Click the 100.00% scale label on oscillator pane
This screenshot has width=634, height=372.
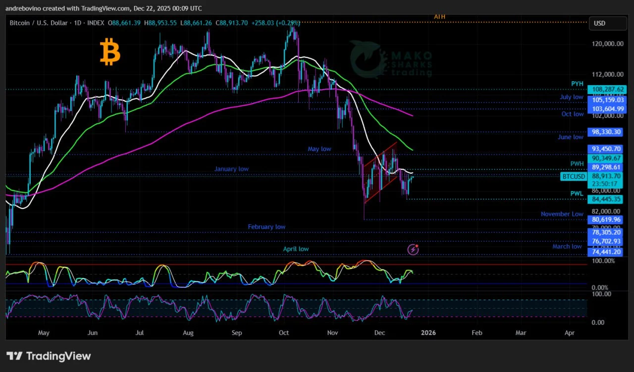(604, 261)
